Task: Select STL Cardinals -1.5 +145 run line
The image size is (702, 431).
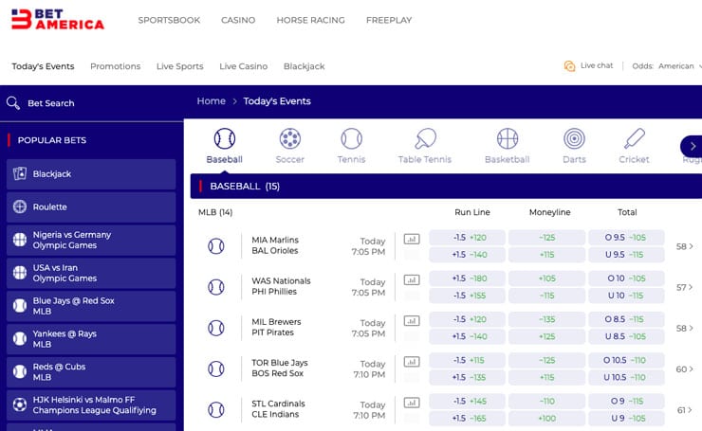Action: [x=467, y=401]
